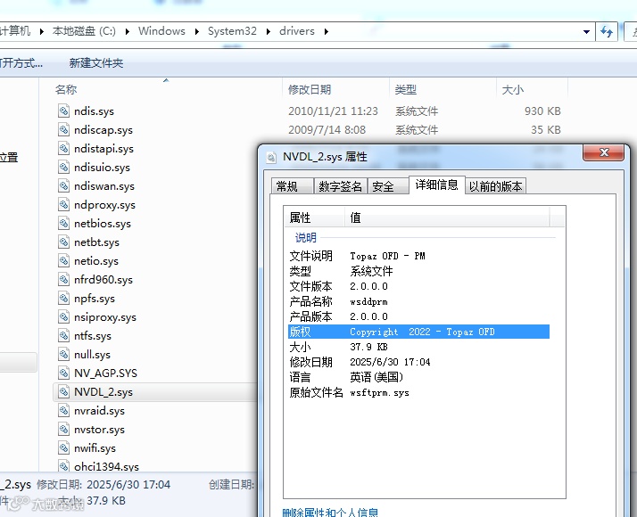
Task: Select the 产品版本 property row
Action: tap(418, 316)
